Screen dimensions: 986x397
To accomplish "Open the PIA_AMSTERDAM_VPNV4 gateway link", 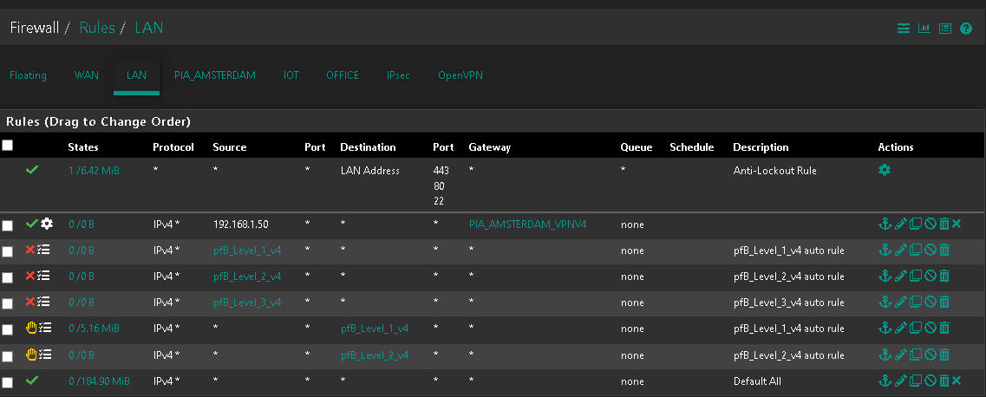I will (527, 225).
